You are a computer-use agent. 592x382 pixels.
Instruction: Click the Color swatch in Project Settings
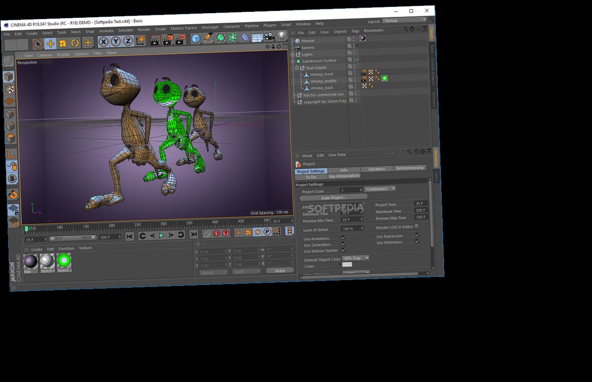click(x=348, y=264)
